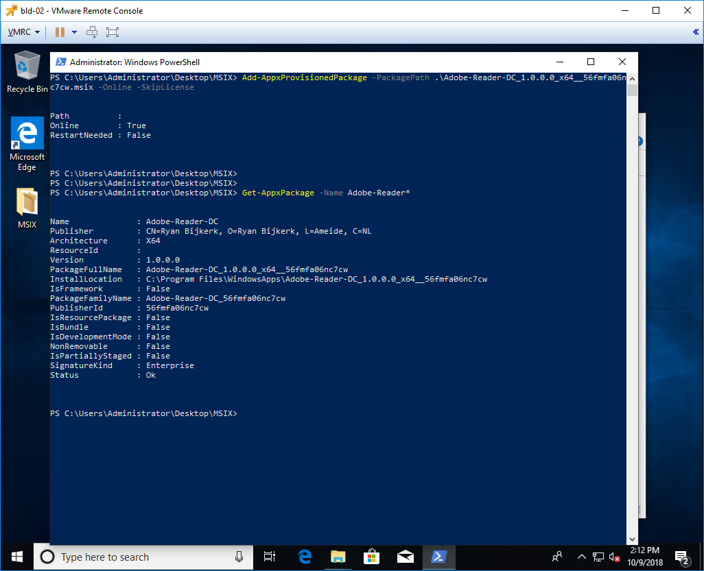Open the clock showing 2:12 PM
The height and width of the screenshot is (571, 704).
pos(645,556)
